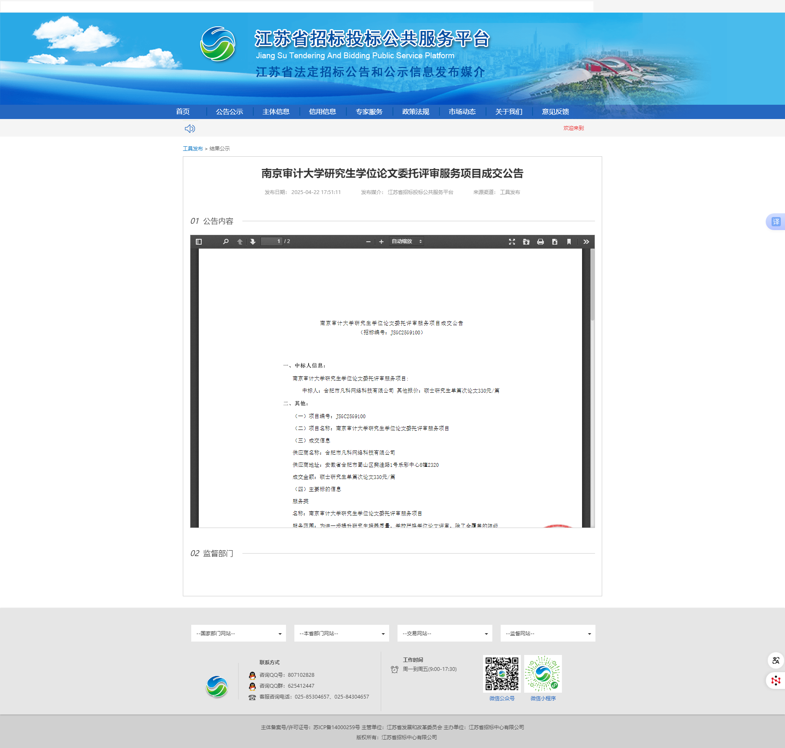Click the 结果公示 breadcrumb text
Screen dimensions: 785x748
click(x=220, y=148)
